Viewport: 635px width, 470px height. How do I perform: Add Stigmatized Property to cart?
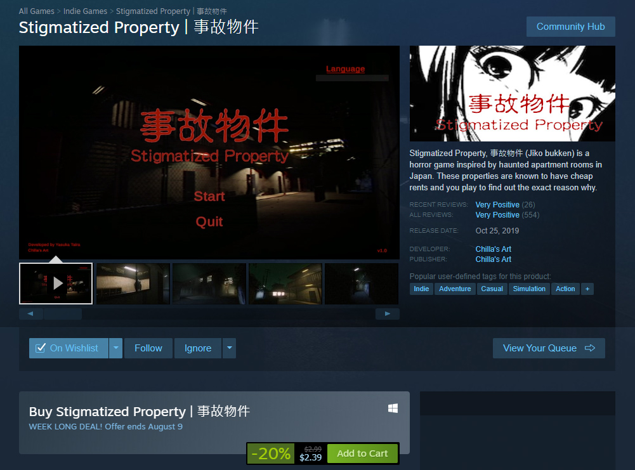362,454
